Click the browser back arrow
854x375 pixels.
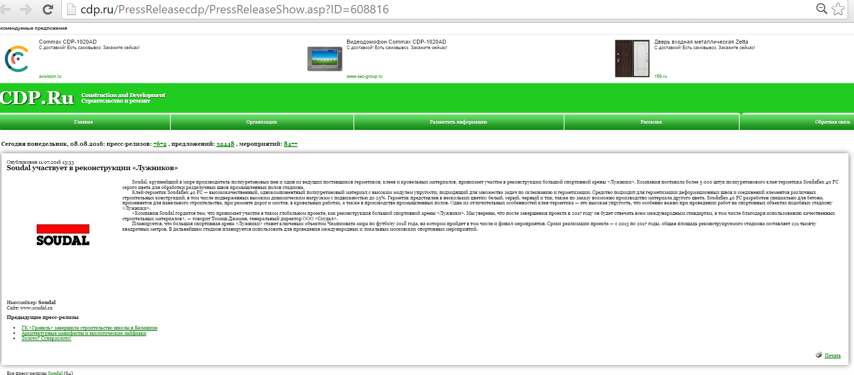(x=5, y=9)
